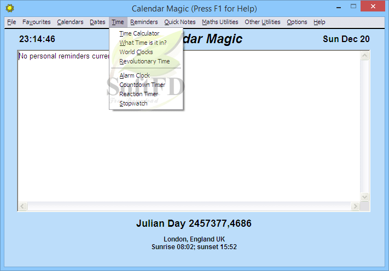The height and width of the screenshot is (271, 389).
Task: Select Revolutionary Time menu entry
Action: click(x=146, y=61)
